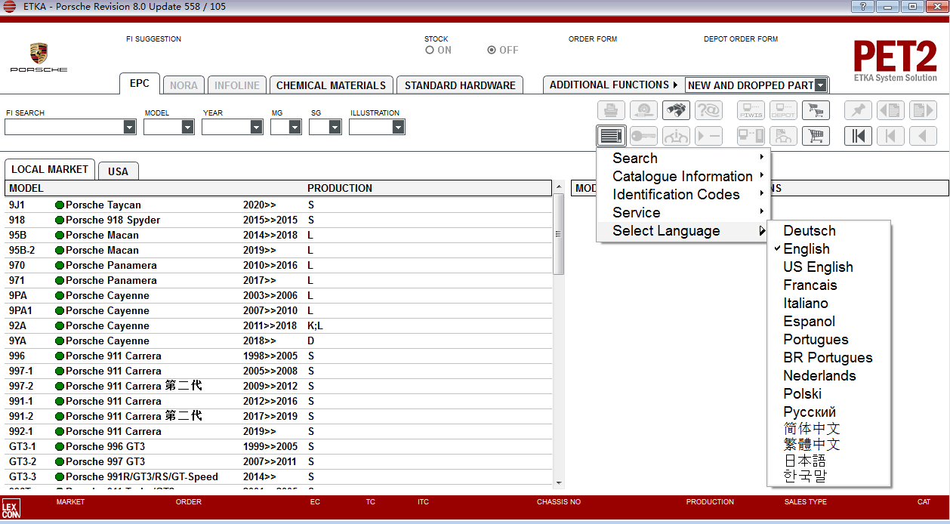
Task: Select the STOCK ON radio button
Action: tap(430, 50)
